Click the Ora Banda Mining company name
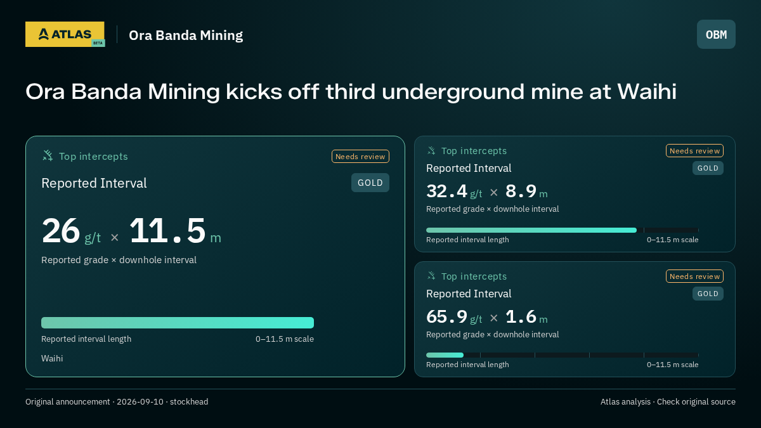 (x=186, y=35)
